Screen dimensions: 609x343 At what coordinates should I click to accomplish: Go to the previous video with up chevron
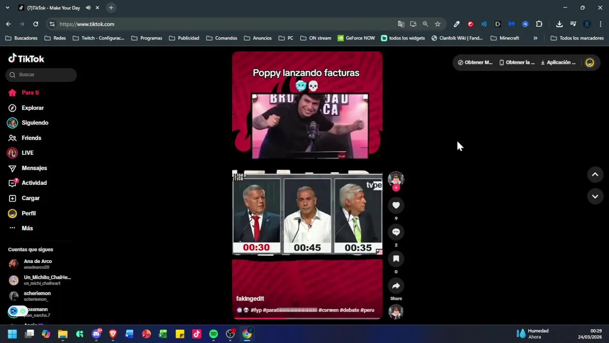click(595, 175)
